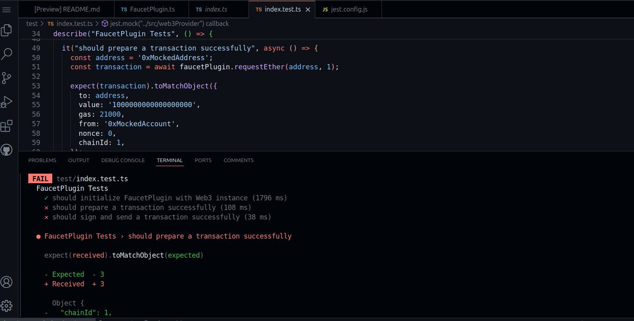The image size is (634, 321).
Task: Close the index.test.ts tab
Action: (x=308, y=9)
